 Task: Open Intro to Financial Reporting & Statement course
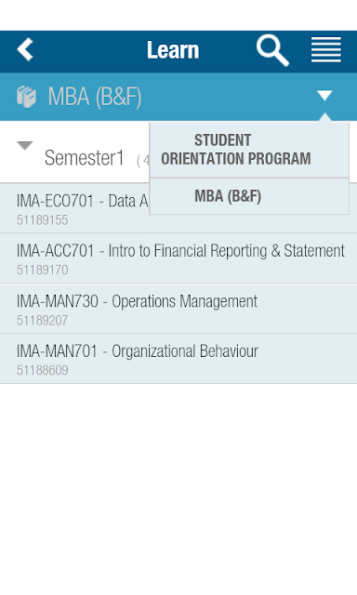point(178,258)
